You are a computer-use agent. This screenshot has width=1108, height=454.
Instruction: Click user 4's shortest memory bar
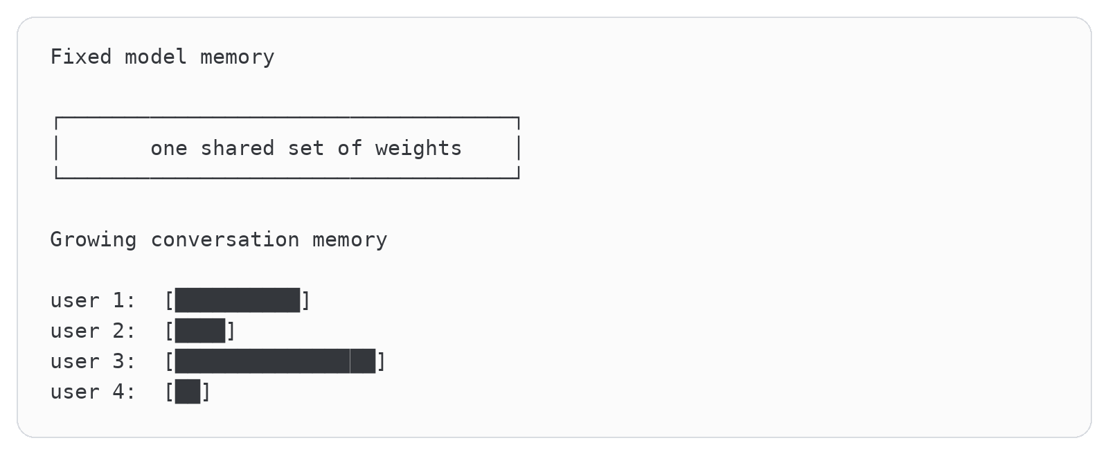tap(188, 392)
